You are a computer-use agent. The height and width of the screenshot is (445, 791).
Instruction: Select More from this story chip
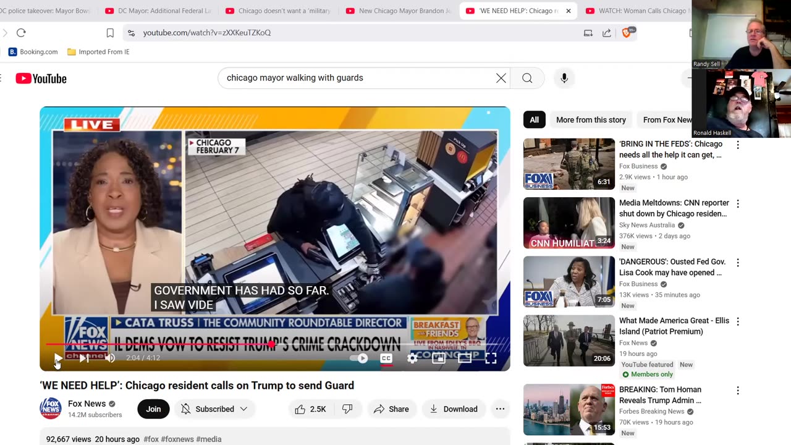click(591, 120)
